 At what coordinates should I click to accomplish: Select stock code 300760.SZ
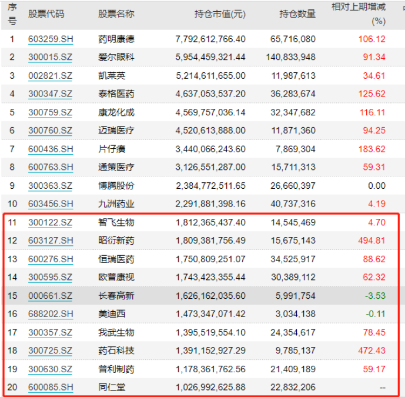[50, 131]
